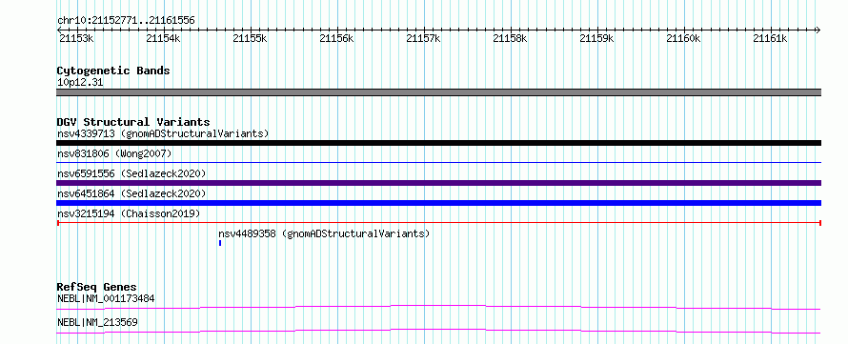
Task: Click the chr10:21152771..21161556 coordinate label
Action: pos(126,21)
